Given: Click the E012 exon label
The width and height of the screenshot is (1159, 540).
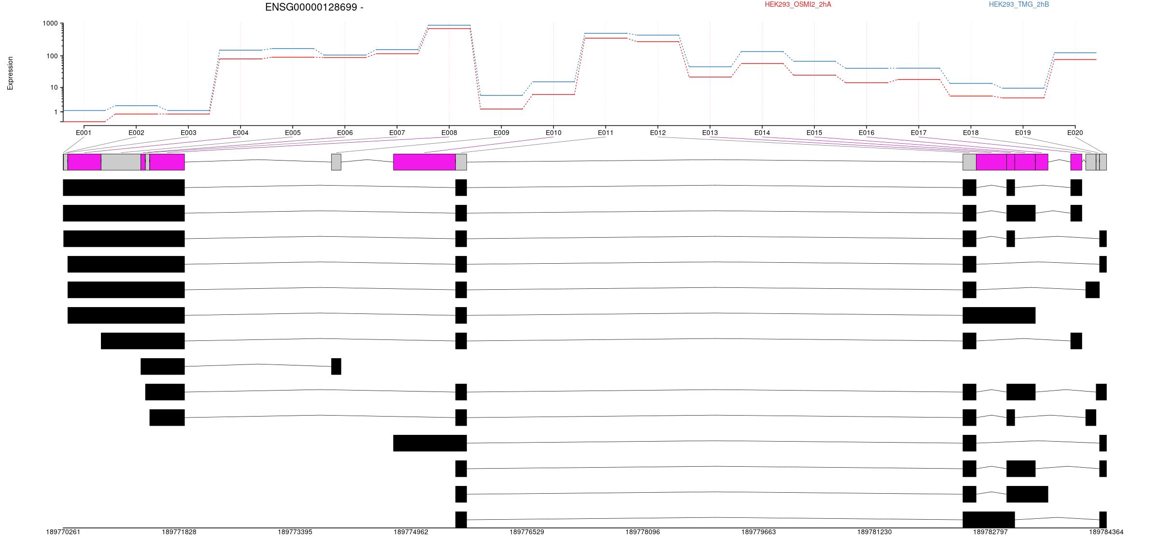Looking at the screenshot, I should point(658,133).
